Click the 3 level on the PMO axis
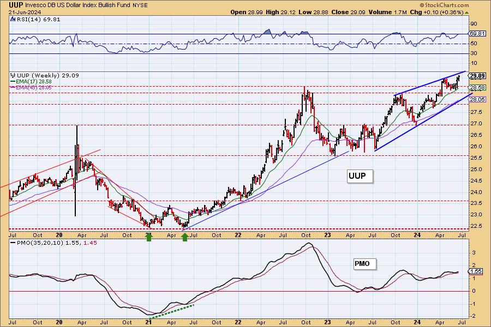Screen dimensions: 491x327 474,252
